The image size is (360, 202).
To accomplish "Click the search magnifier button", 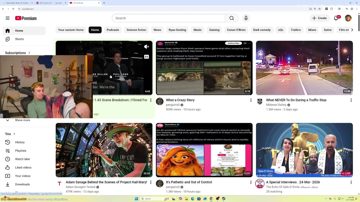I will tap(231, 18).
